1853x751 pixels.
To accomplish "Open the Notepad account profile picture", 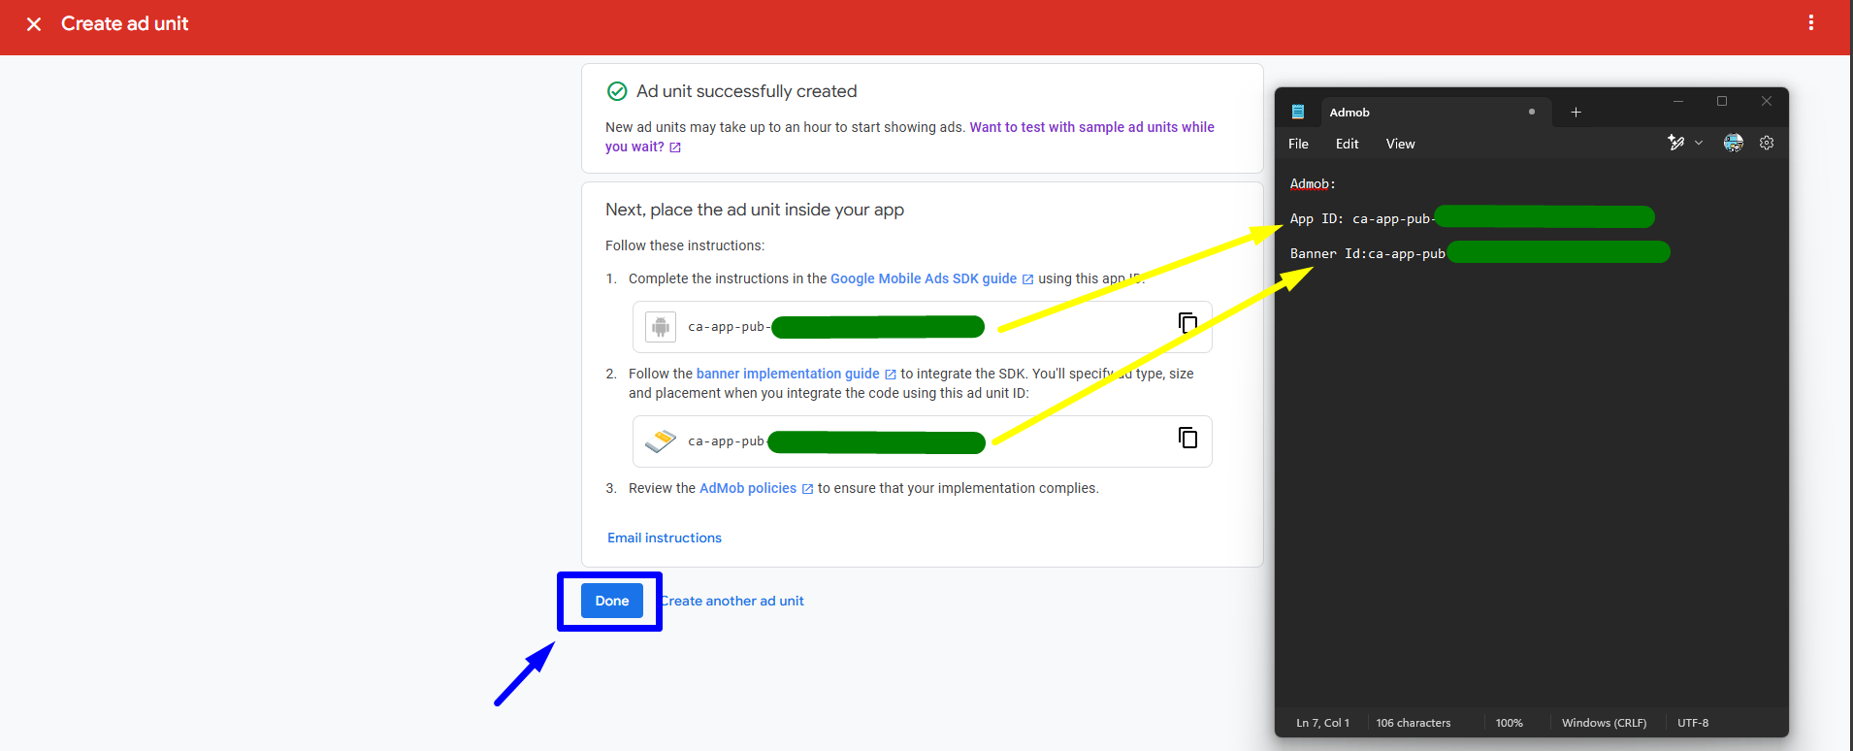I will (x=1733, y=143).
